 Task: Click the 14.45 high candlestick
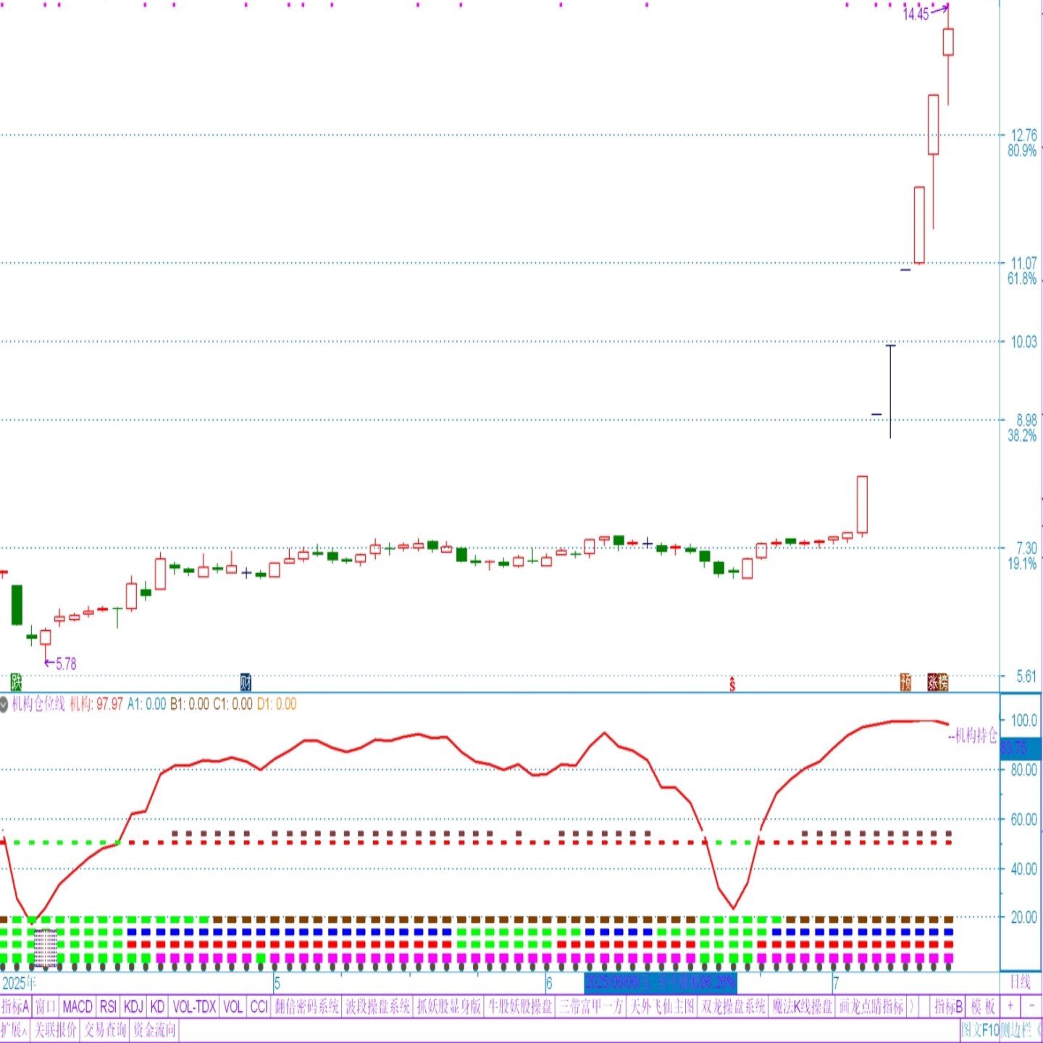click(x=948, y=42)
